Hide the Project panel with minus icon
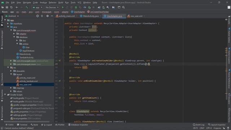 click(52, 16)
